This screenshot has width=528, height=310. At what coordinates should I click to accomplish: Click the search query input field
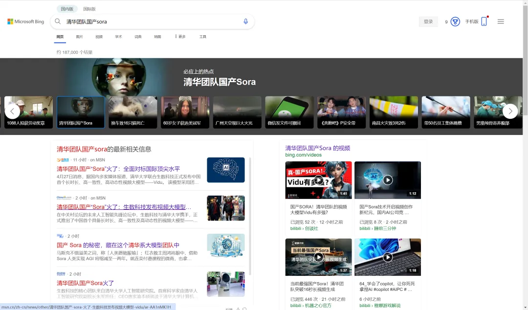152,22
